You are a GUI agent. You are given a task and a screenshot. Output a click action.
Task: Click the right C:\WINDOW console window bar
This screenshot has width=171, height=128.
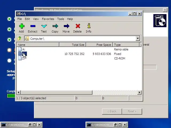[x=107, y=125]
